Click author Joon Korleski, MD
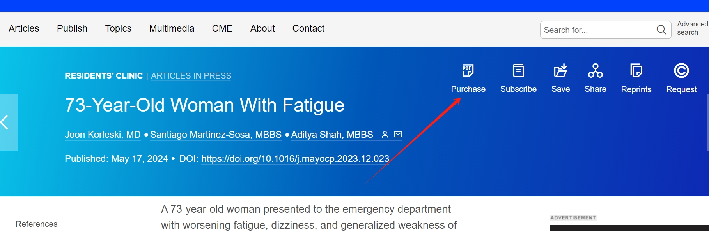This screenshot has width=709, height=231. click(x=103, y=135)
